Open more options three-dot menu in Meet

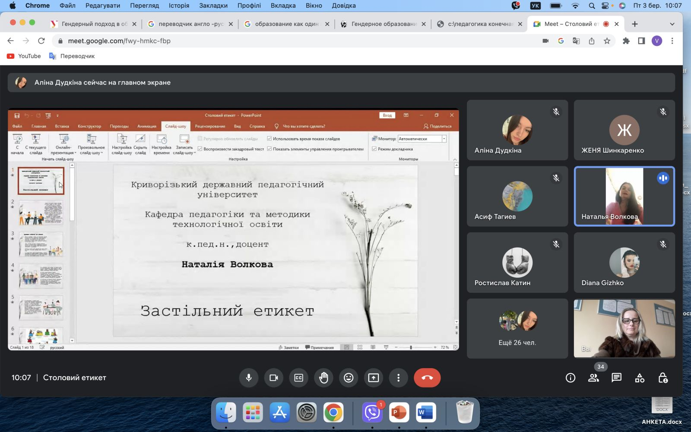[398, 378]
